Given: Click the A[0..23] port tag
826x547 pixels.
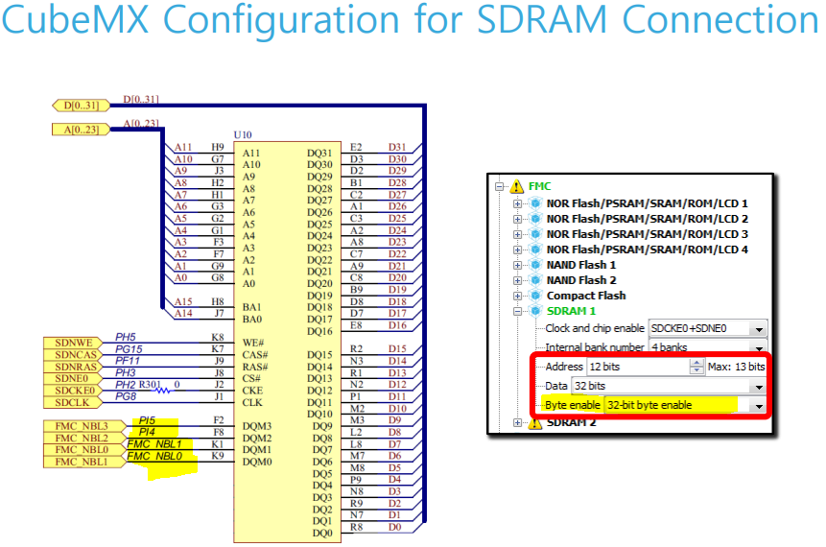Looking at the screenshot, I should point(82,130).
